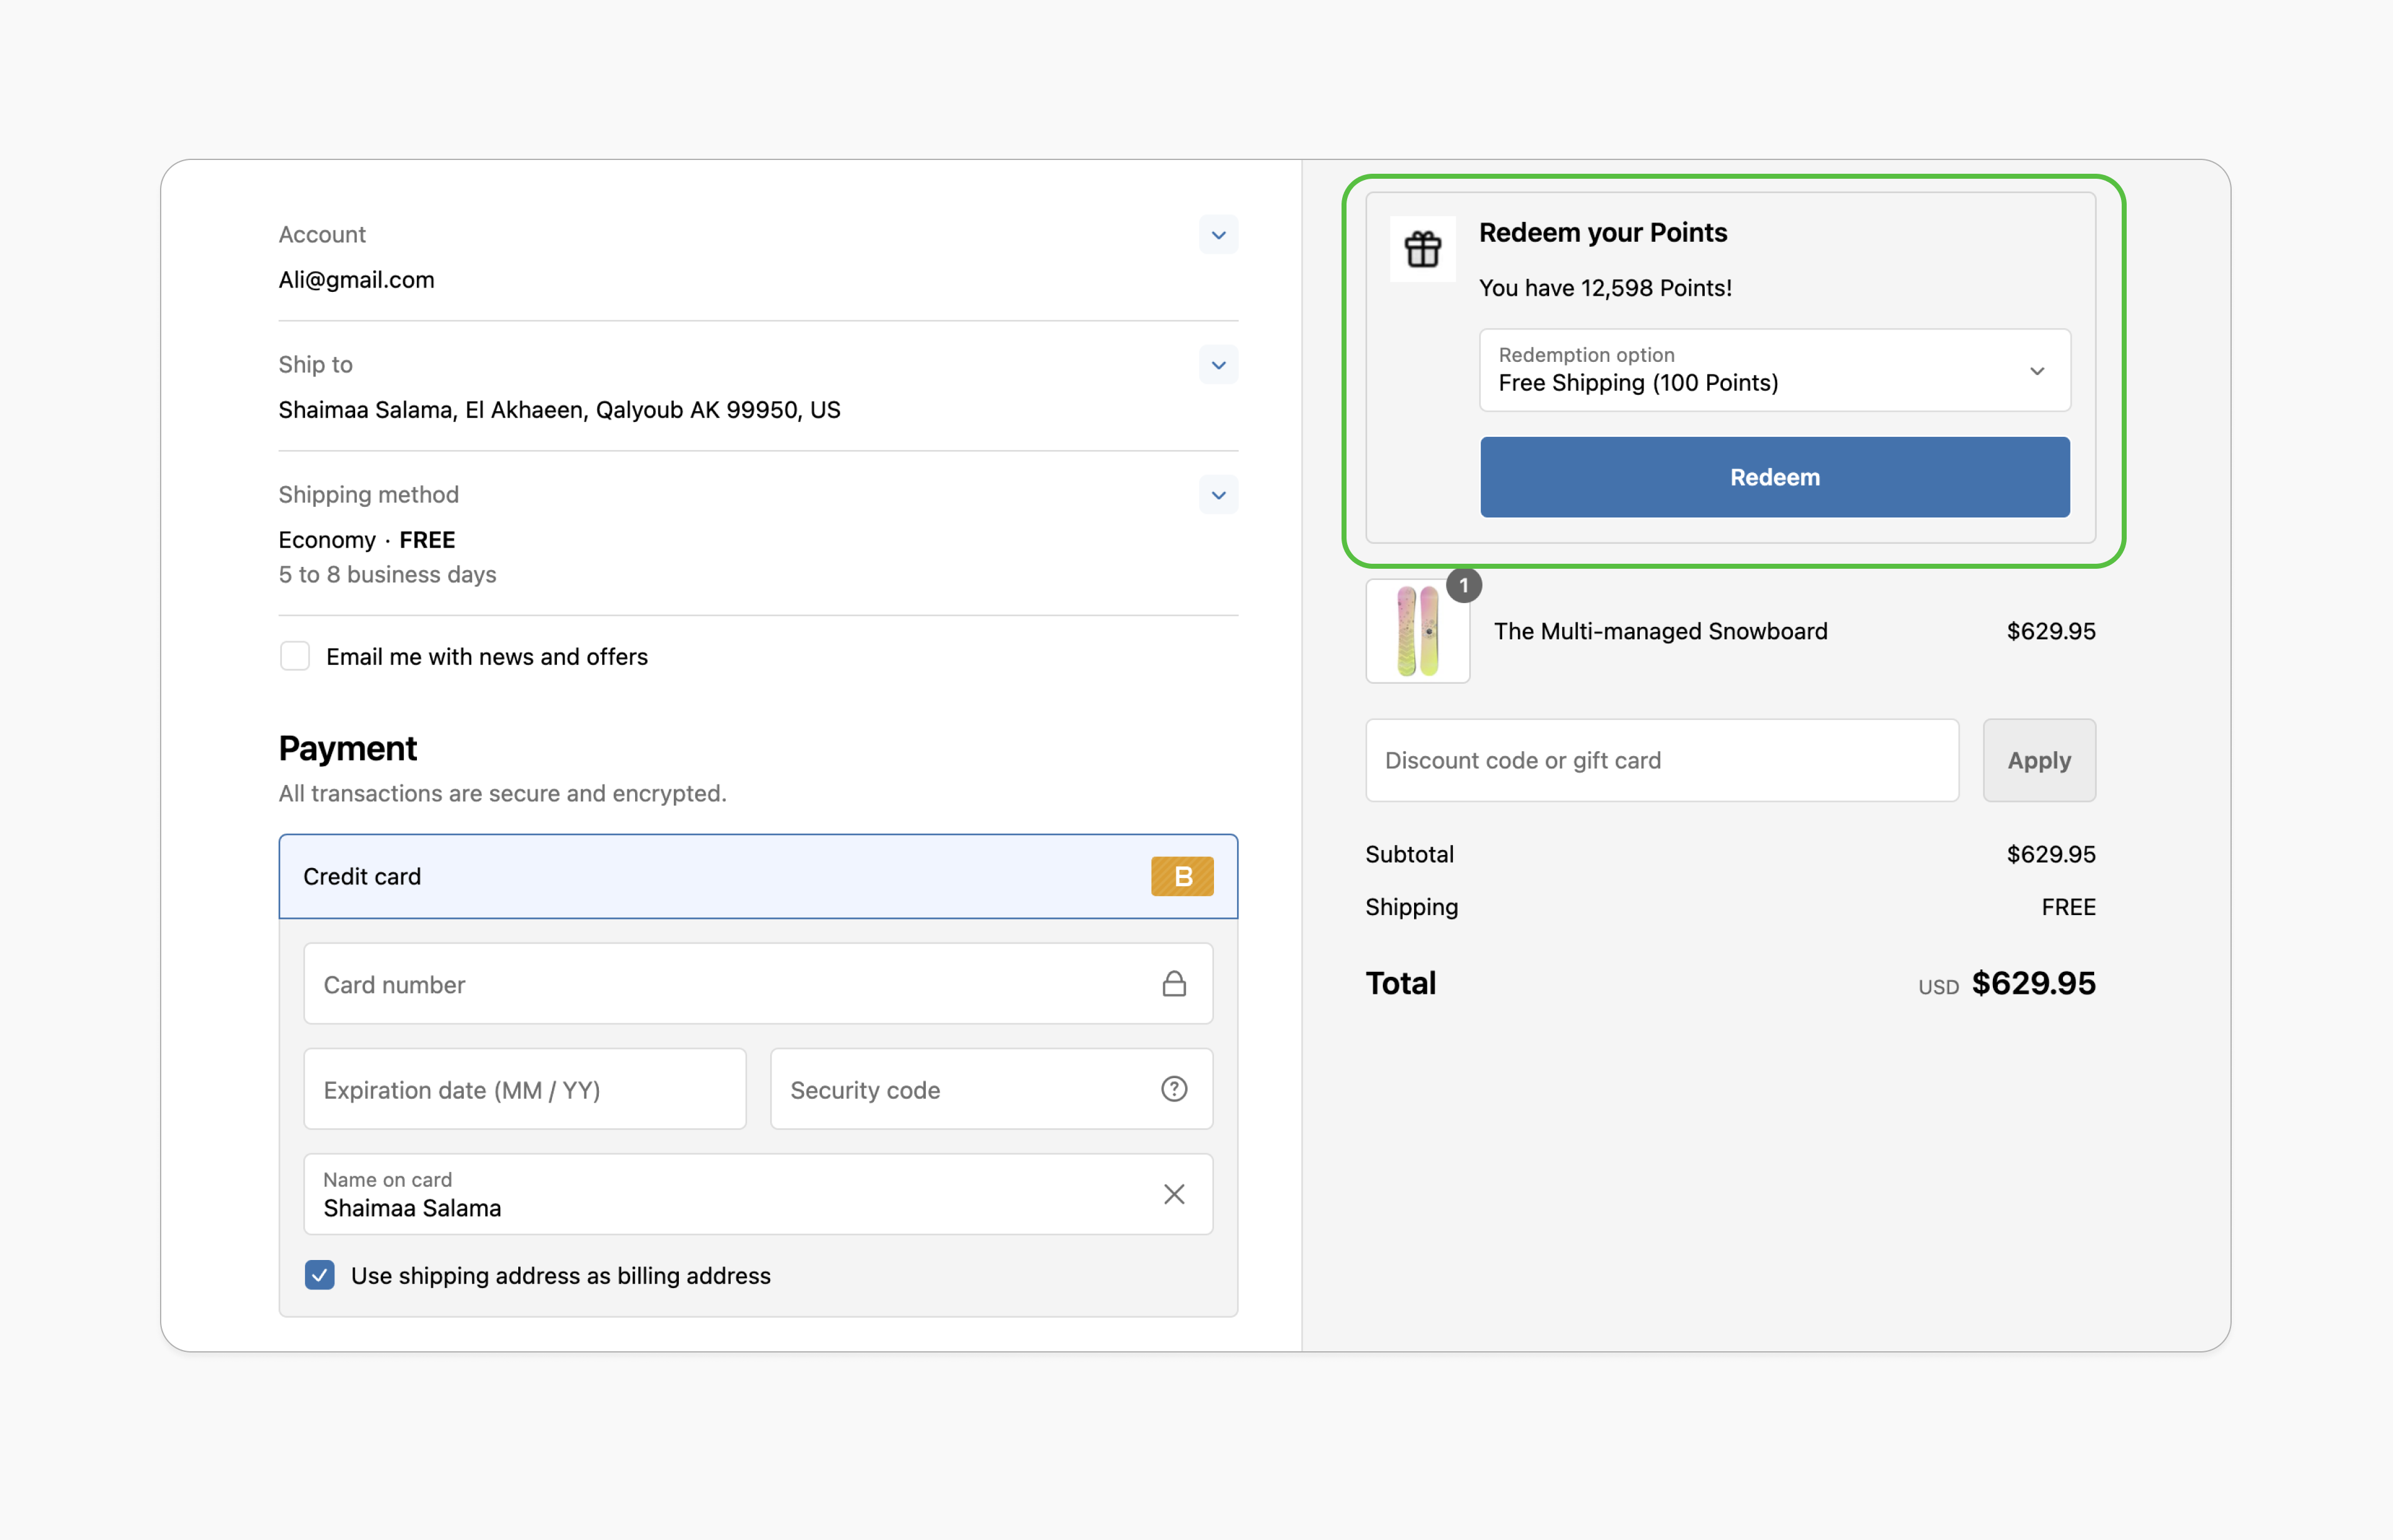This screenshot has width=2393, height=1540.
Task: Click the Expiration date field
Action: pos(524,1089)
